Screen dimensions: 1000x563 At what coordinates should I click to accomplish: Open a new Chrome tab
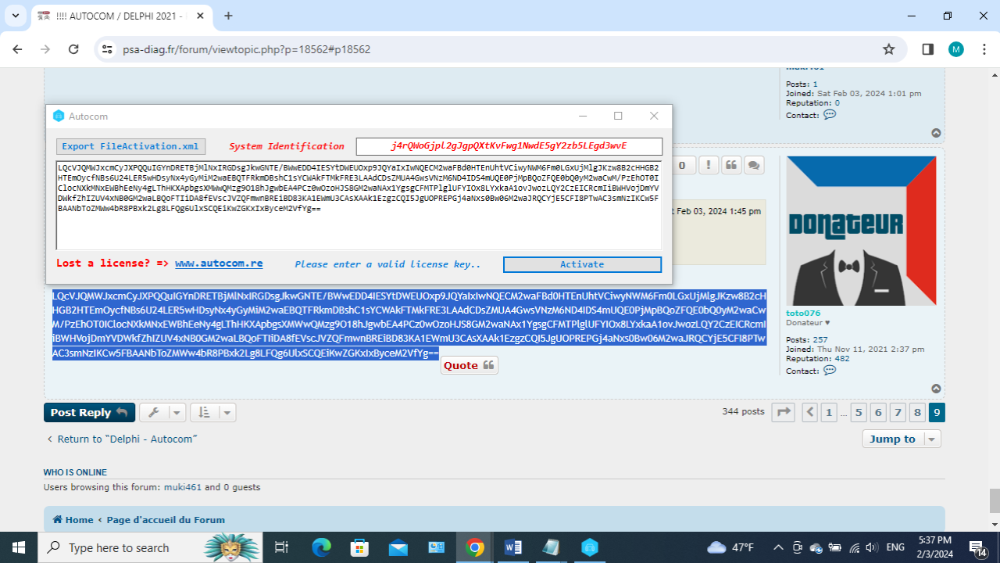[x=228, y=16]
